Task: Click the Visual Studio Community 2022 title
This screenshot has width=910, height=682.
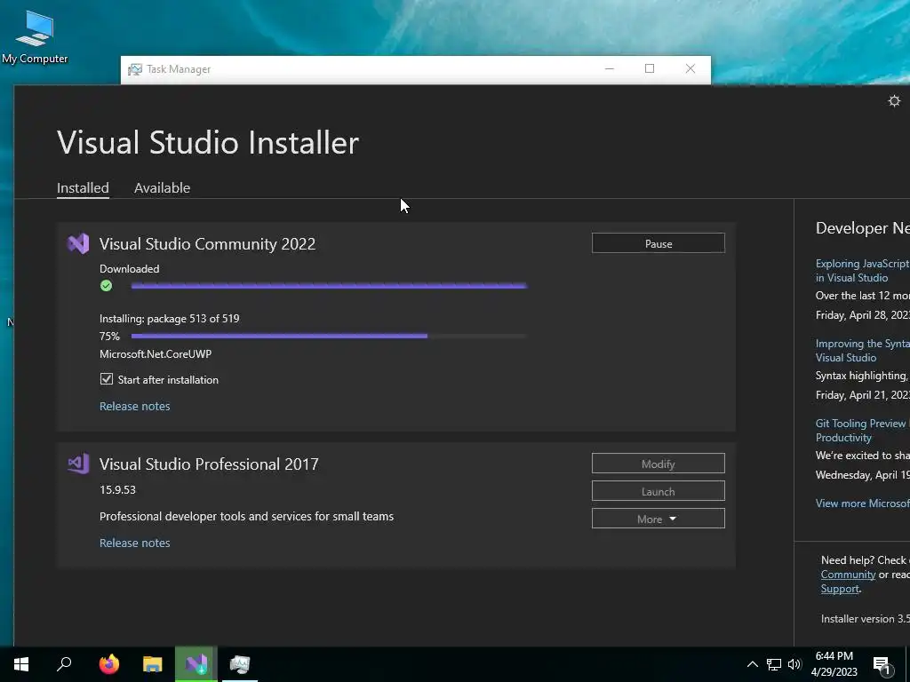Action: point(207,244)
